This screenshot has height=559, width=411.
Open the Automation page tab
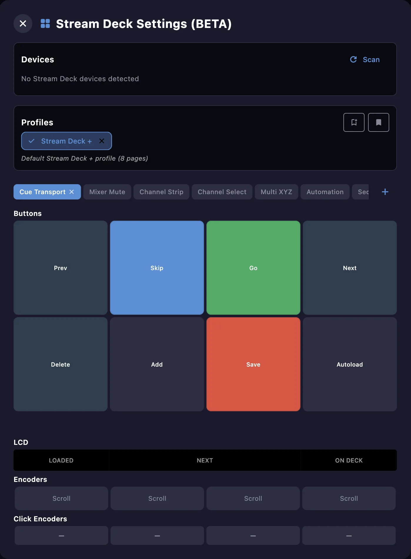coord(325,192)
